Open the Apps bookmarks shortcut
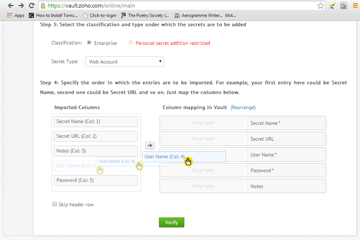 pos(16,15)
